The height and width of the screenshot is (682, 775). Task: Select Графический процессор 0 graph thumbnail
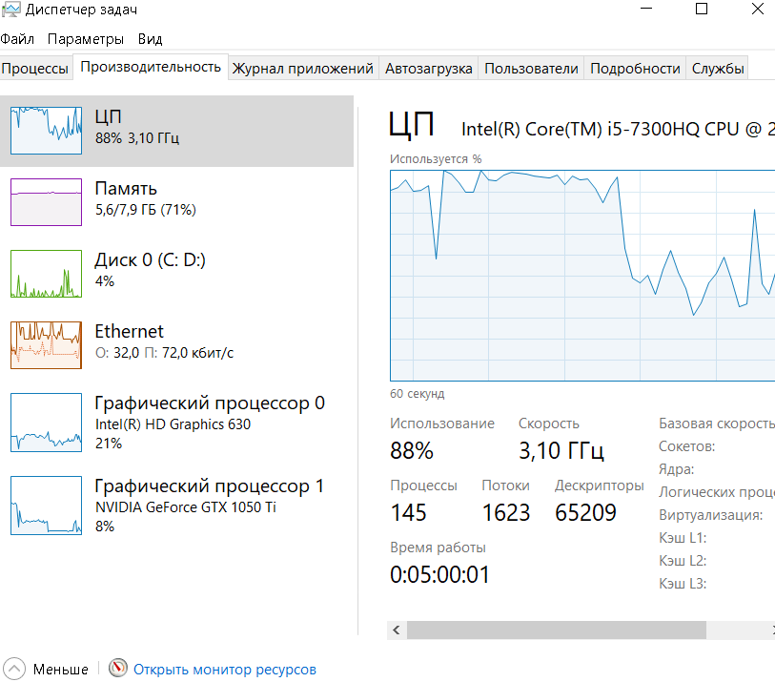pyautogui.click(x=46, y=423)
